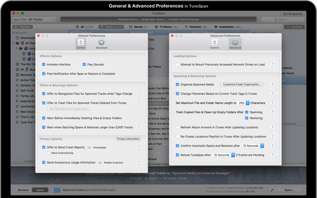The height and width of the screenshot is (198, 317).
Task: Open the Span Filter dropdown
Action: click(35, 19)
